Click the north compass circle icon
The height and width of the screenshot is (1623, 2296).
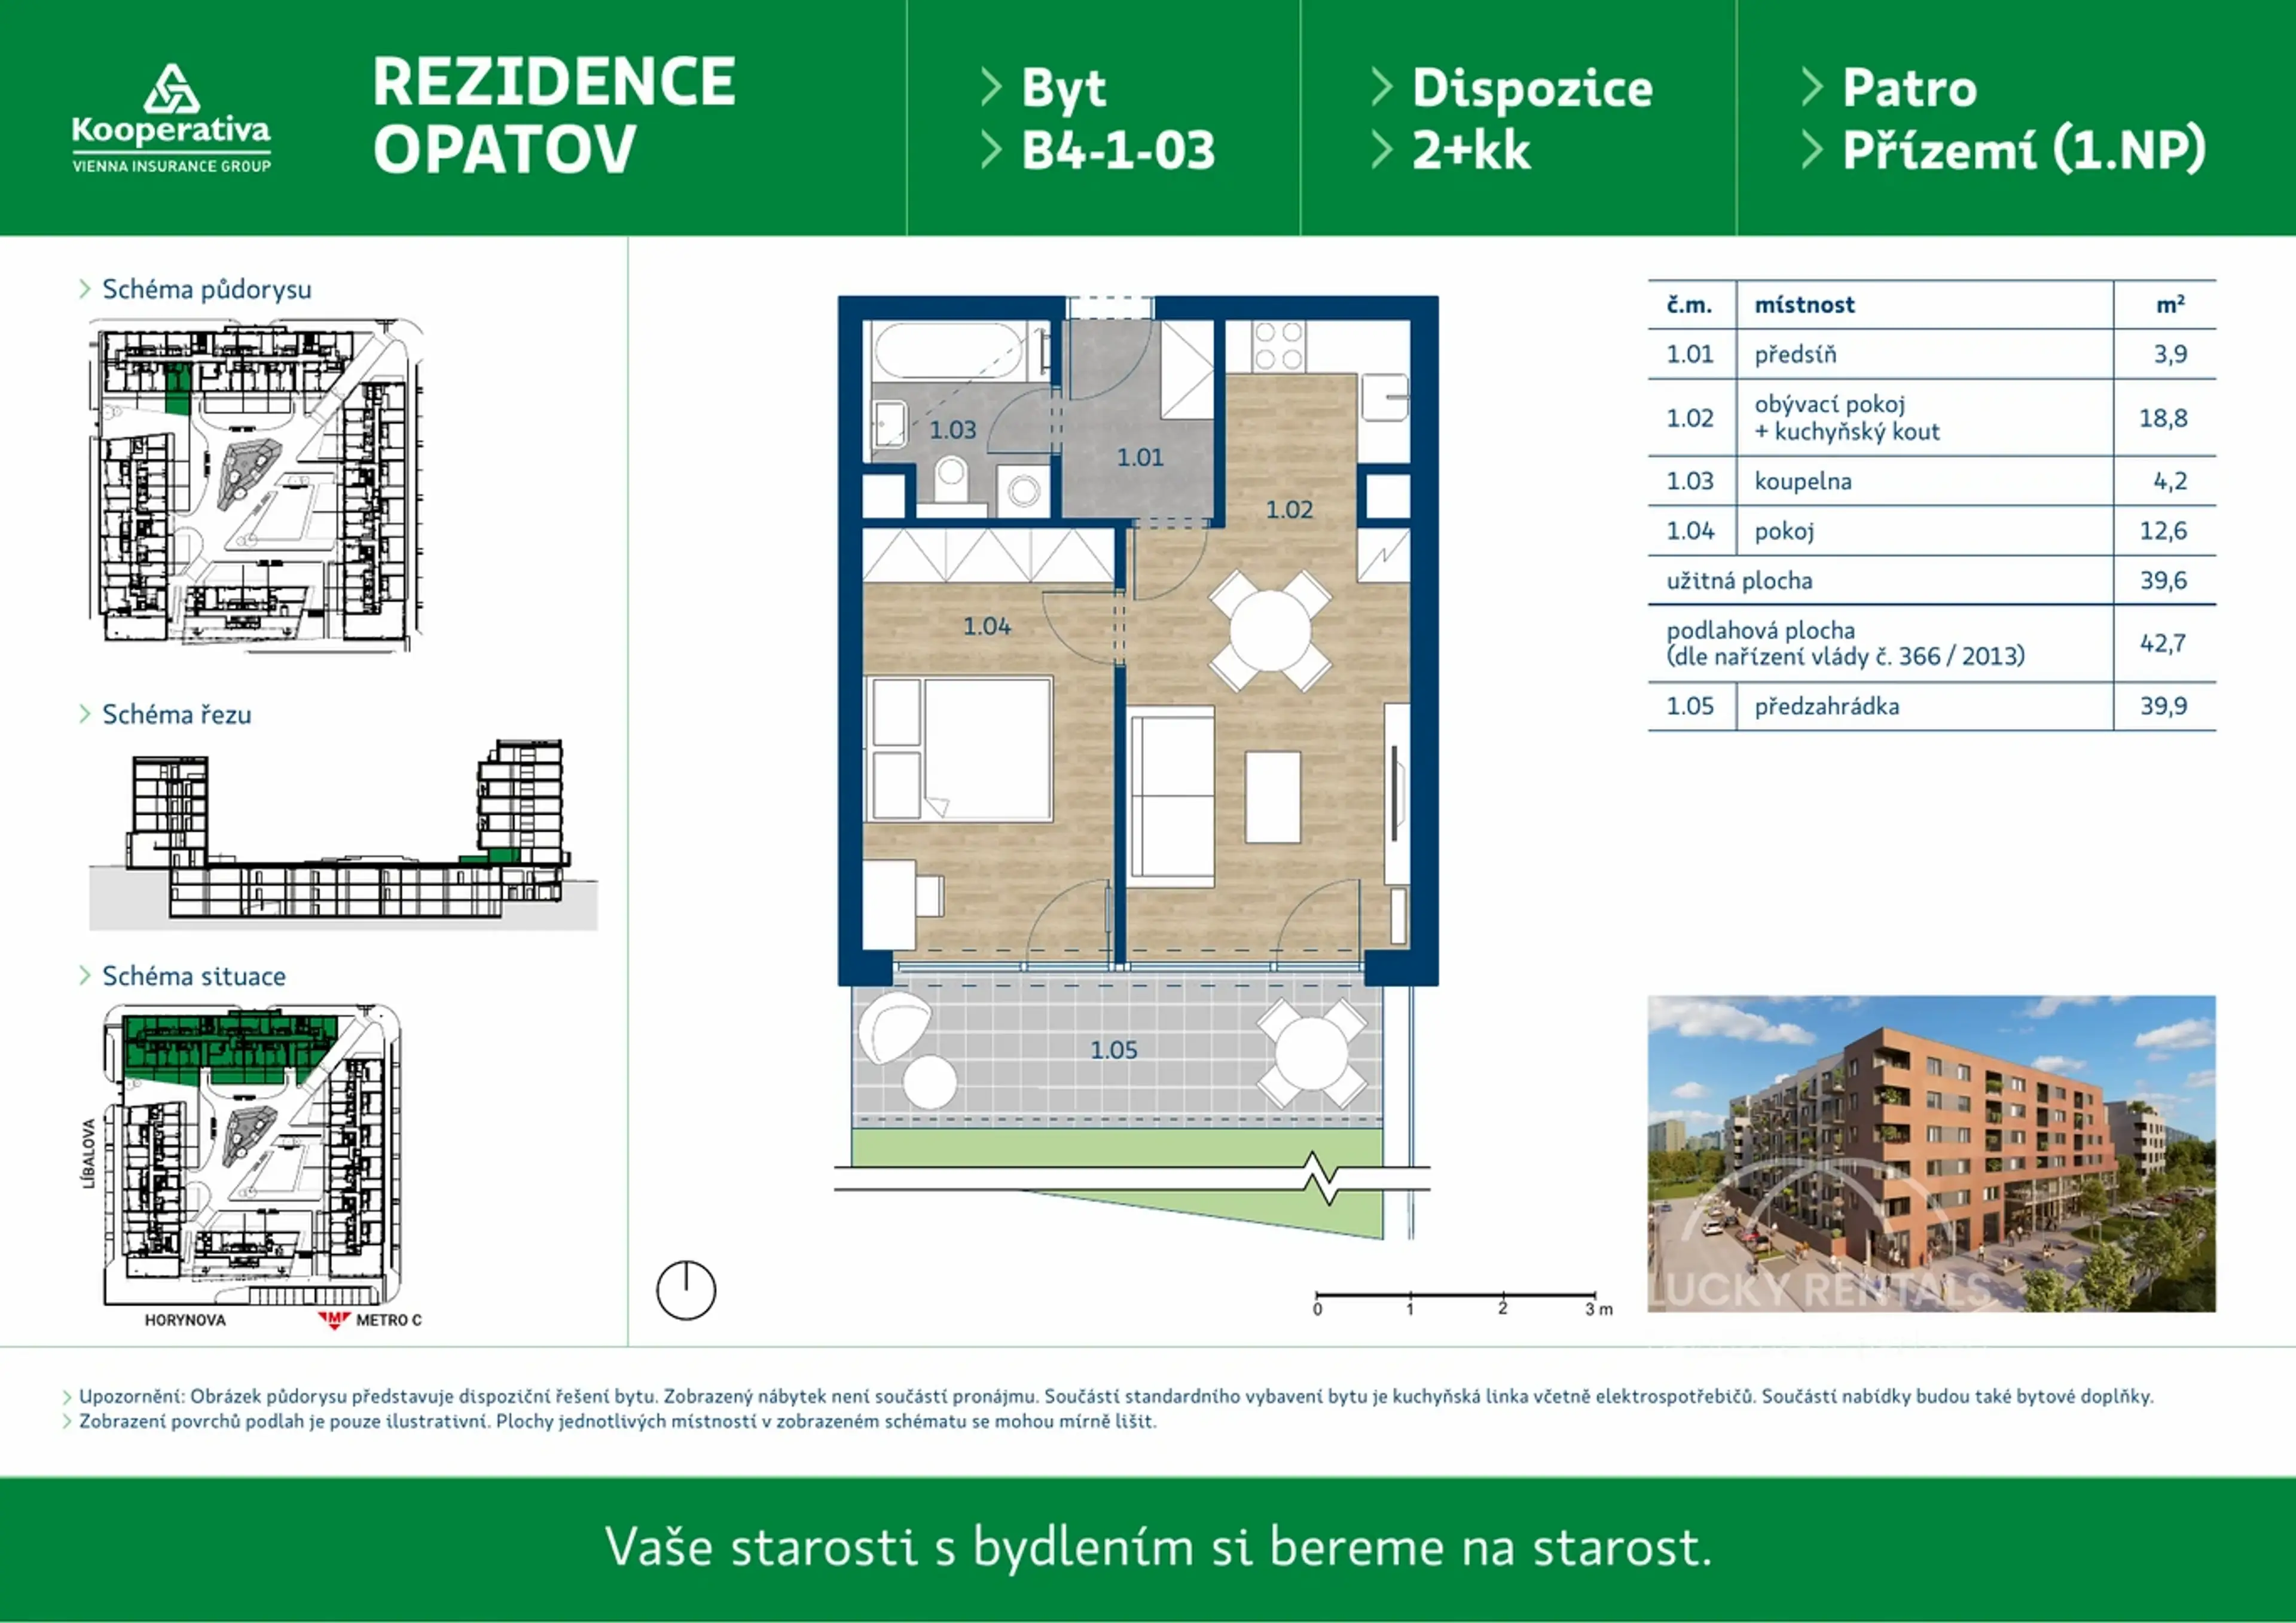686,1290
